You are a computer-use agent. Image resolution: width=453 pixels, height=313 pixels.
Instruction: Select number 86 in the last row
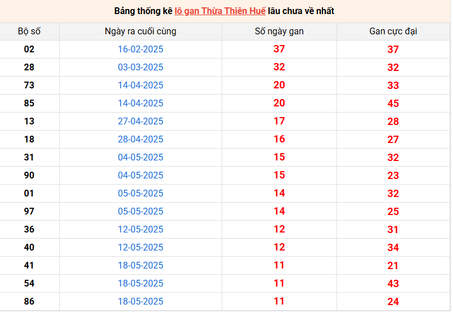pyautogui.click(x=29, y=302)
